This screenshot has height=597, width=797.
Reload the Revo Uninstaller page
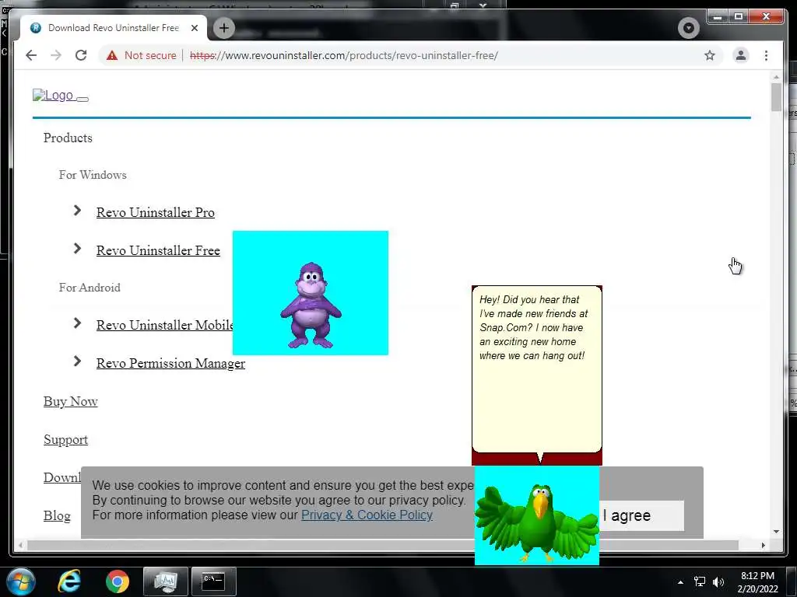click(81, 55)
